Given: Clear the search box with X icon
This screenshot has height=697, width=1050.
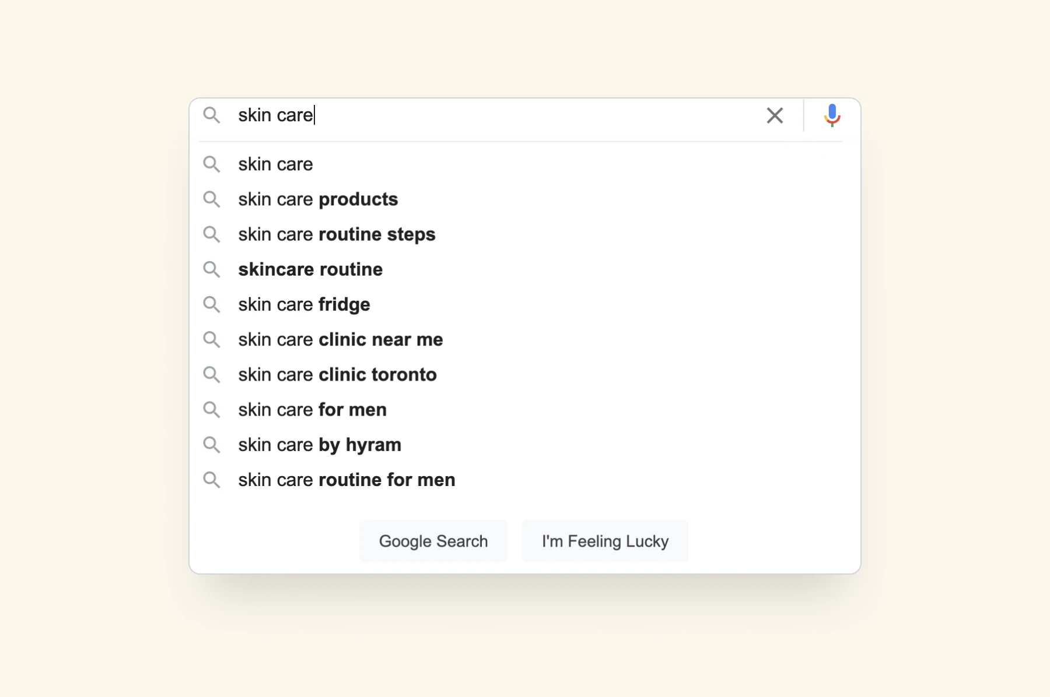Looking at the screenshot, I should (x=775, y=115).
